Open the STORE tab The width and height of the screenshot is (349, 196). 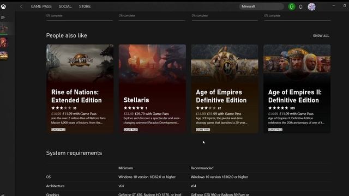(85, 7)
